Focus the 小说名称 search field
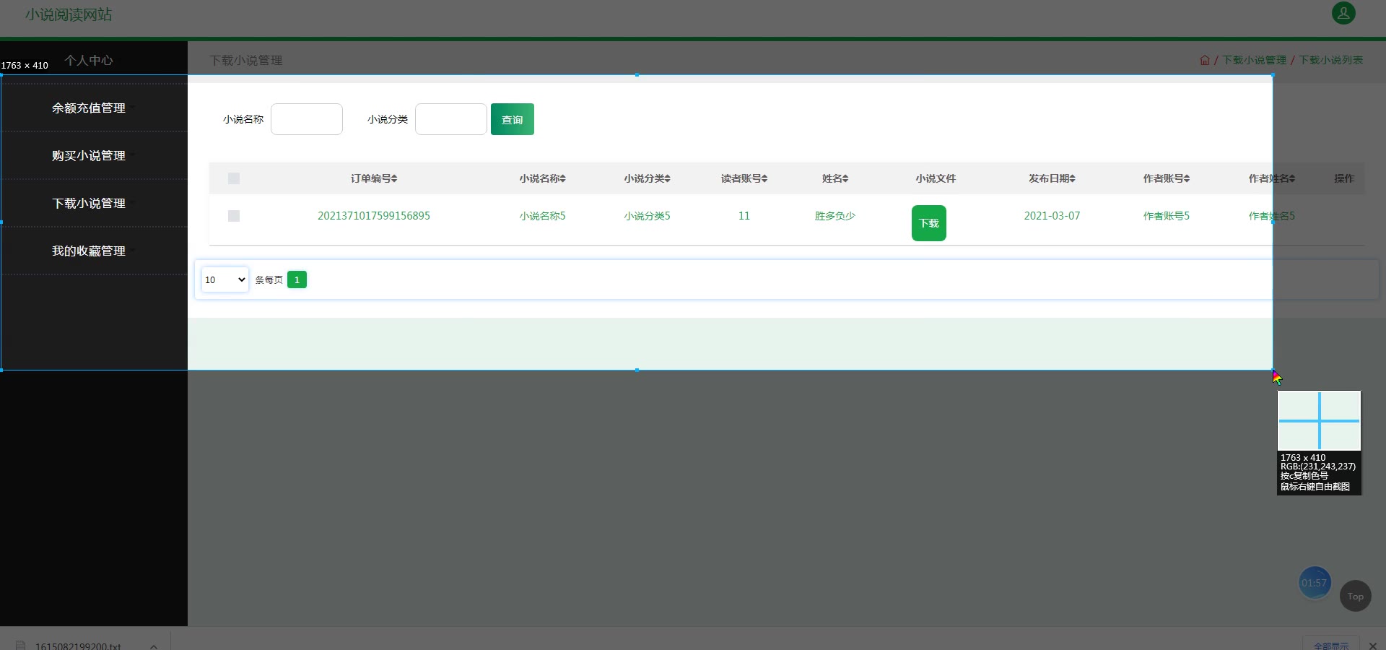1386x650 pixels. pyautogui.click(x=307, y=119)
